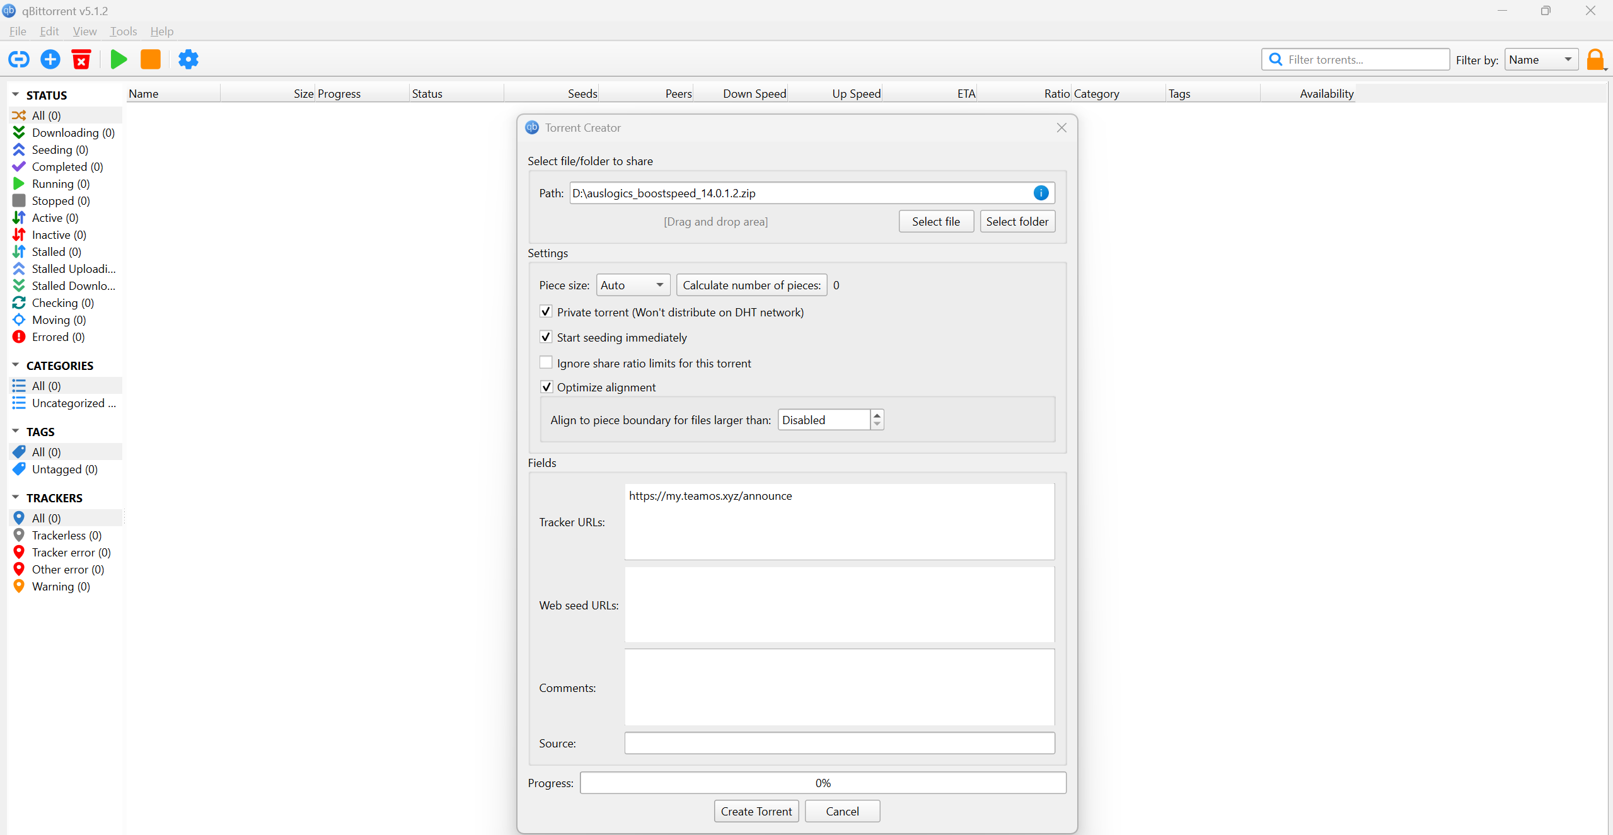Open the Filter by Name dropdown
Screen dimensions: 1613x835
tap(1541, 59)
